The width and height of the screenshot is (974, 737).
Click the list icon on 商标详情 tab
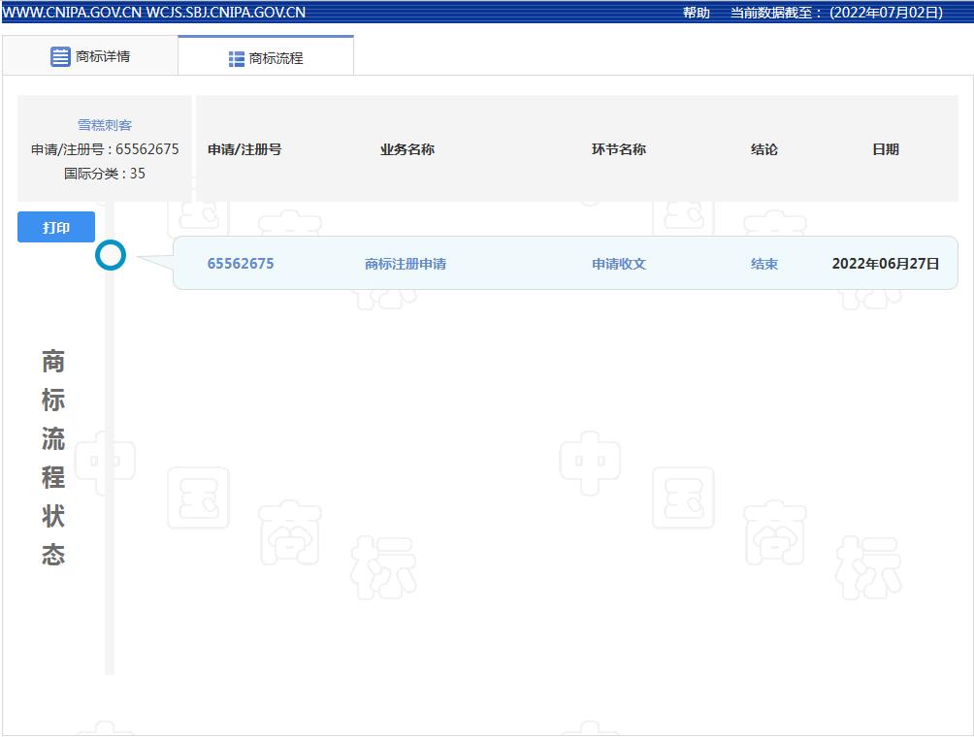click(x=60, y=56)
